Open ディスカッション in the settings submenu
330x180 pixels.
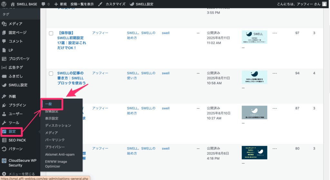[x=58, y=125]
